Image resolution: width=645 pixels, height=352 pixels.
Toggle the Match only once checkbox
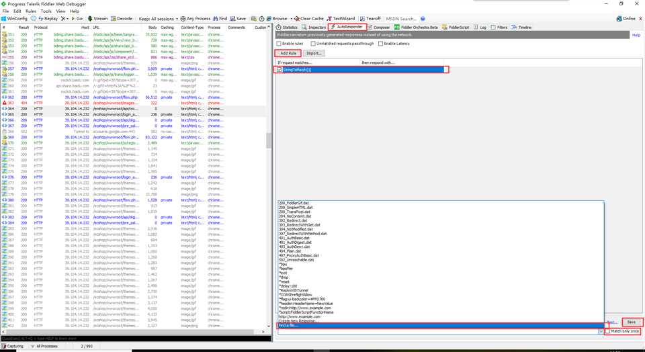tap(608, 331)
